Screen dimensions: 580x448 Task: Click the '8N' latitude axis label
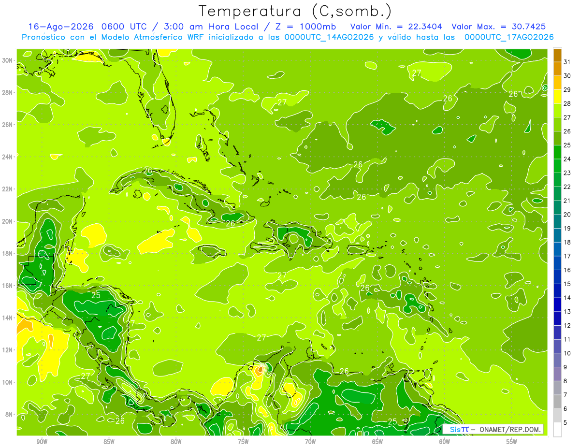(10, 415)
